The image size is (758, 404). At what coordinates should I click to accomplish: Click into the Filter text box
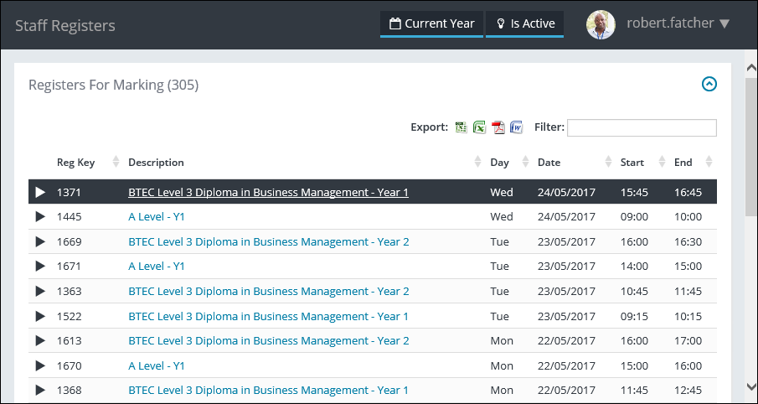coord(642,128)
